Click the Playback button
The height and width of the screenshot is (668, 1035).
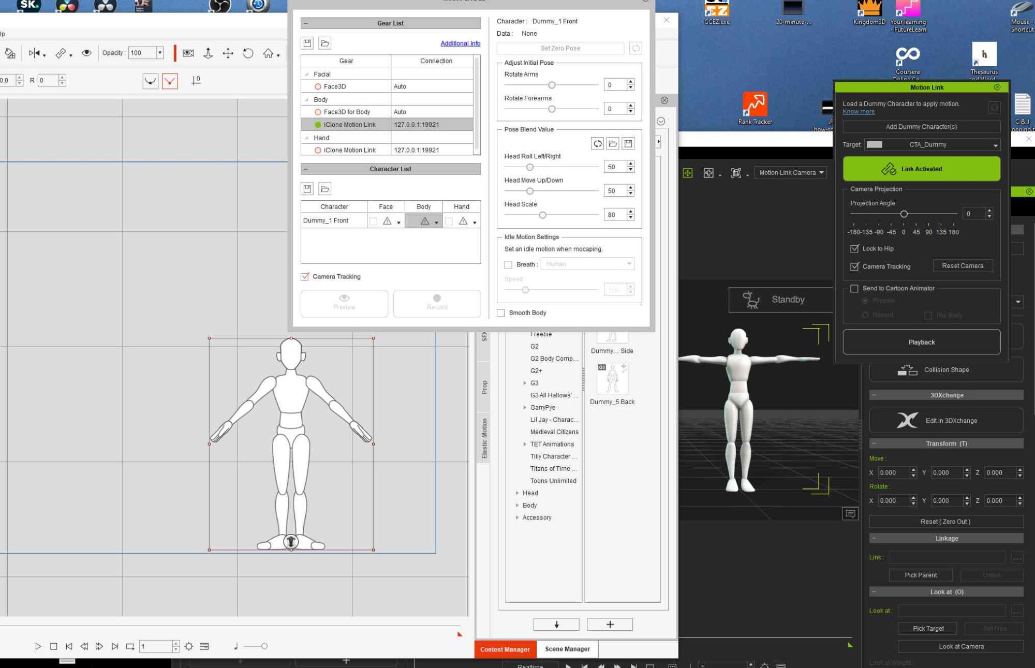(921, 342)
